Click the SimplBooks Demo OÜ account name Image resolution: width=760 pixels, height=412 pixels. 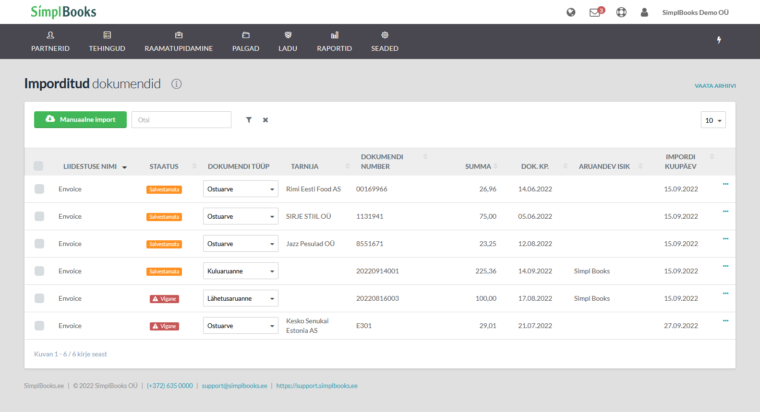[695, 12]
